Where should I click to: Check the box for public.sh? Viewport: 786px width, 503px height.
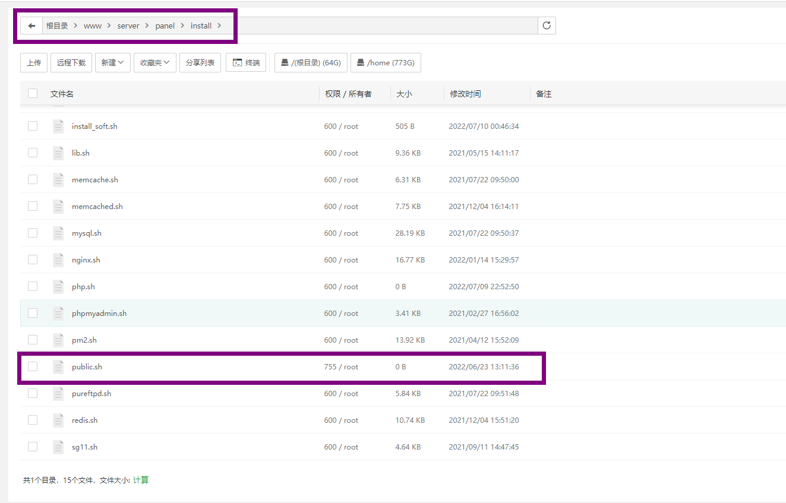pyautogui.click(x=33, y=366)
